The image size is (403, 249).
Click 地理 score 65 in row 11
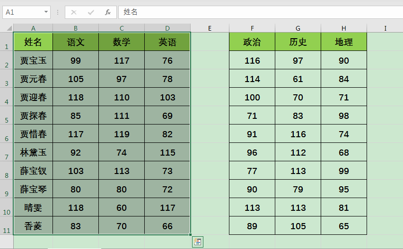click(344, 226)
